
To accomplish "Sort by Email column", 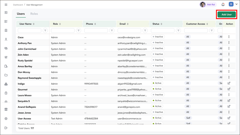I will click(x=128, y=24).
